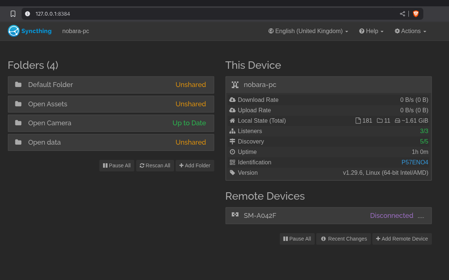Click the Rescan All button
The image size is (449, 280).
click(155, 165)
